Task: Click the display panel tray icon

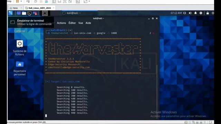Action: coord(185,13)
